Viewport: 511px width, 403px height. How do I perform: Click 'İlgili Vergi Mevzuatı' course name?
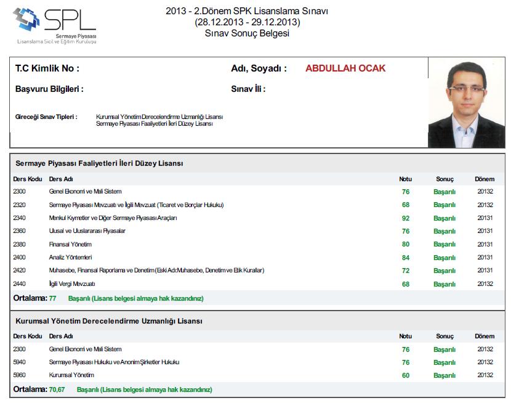point(72,283)
